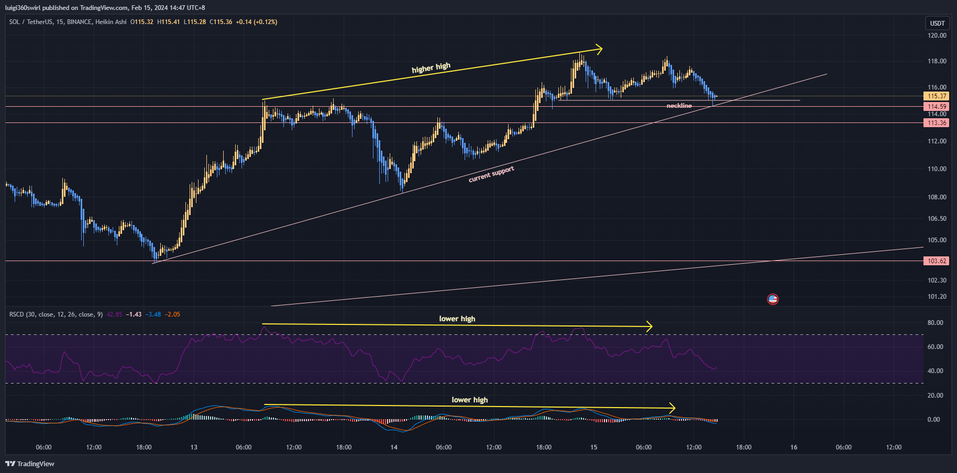This screenshot has height=473, width=957.
Task: Click the opening price O115.32 in legend
Action: (x=142, y=22)
